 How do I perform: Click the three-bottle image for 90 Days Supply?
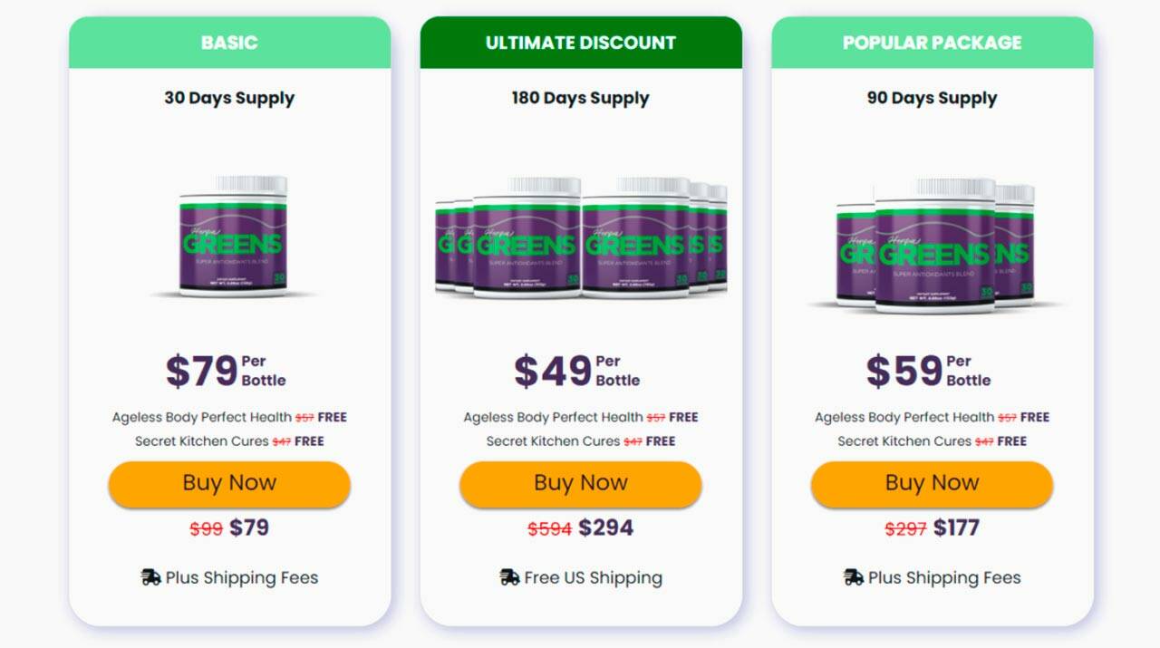[x=933, y=245]
